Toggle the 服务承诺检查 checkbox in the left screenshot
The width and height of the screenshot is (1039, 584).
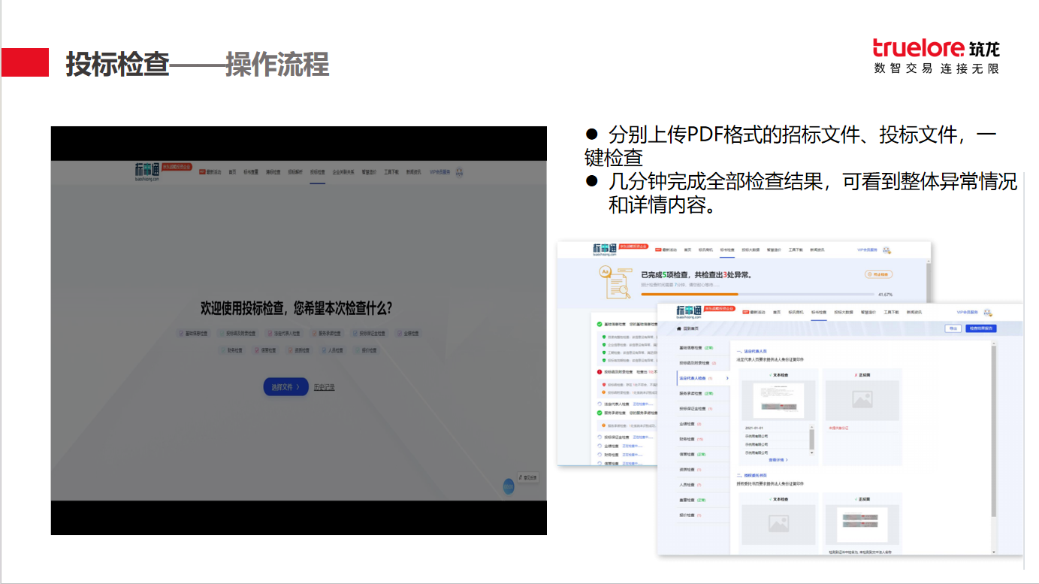pos(314,334)
